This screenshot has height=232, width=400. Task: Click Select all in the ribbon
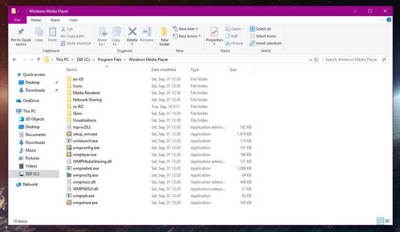pyautogui.click(x=260, y=29)
